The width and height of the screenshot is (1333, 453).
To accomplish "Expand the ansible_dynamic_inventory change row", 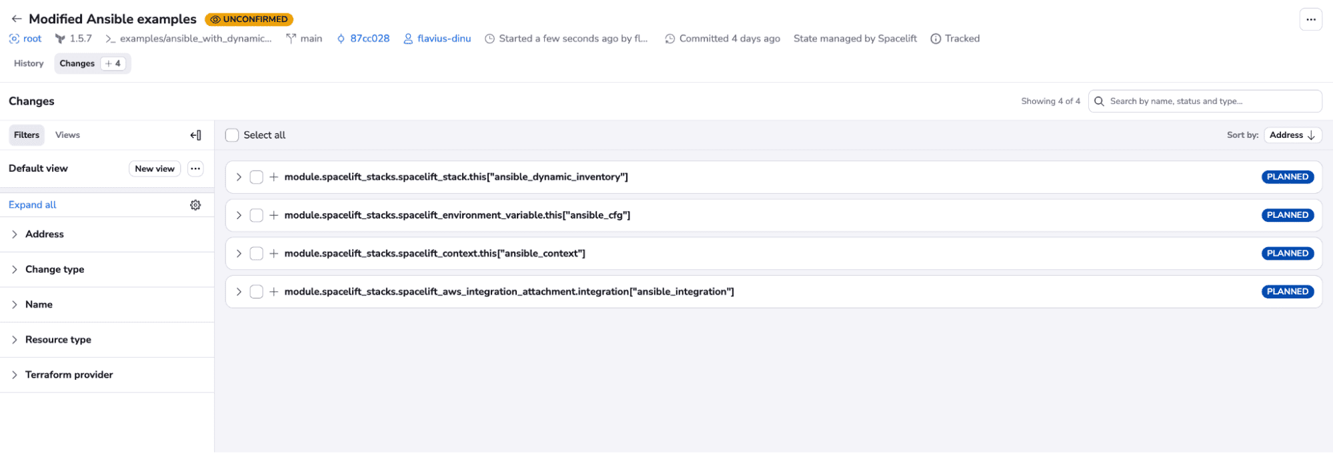I will pos(239,177).
